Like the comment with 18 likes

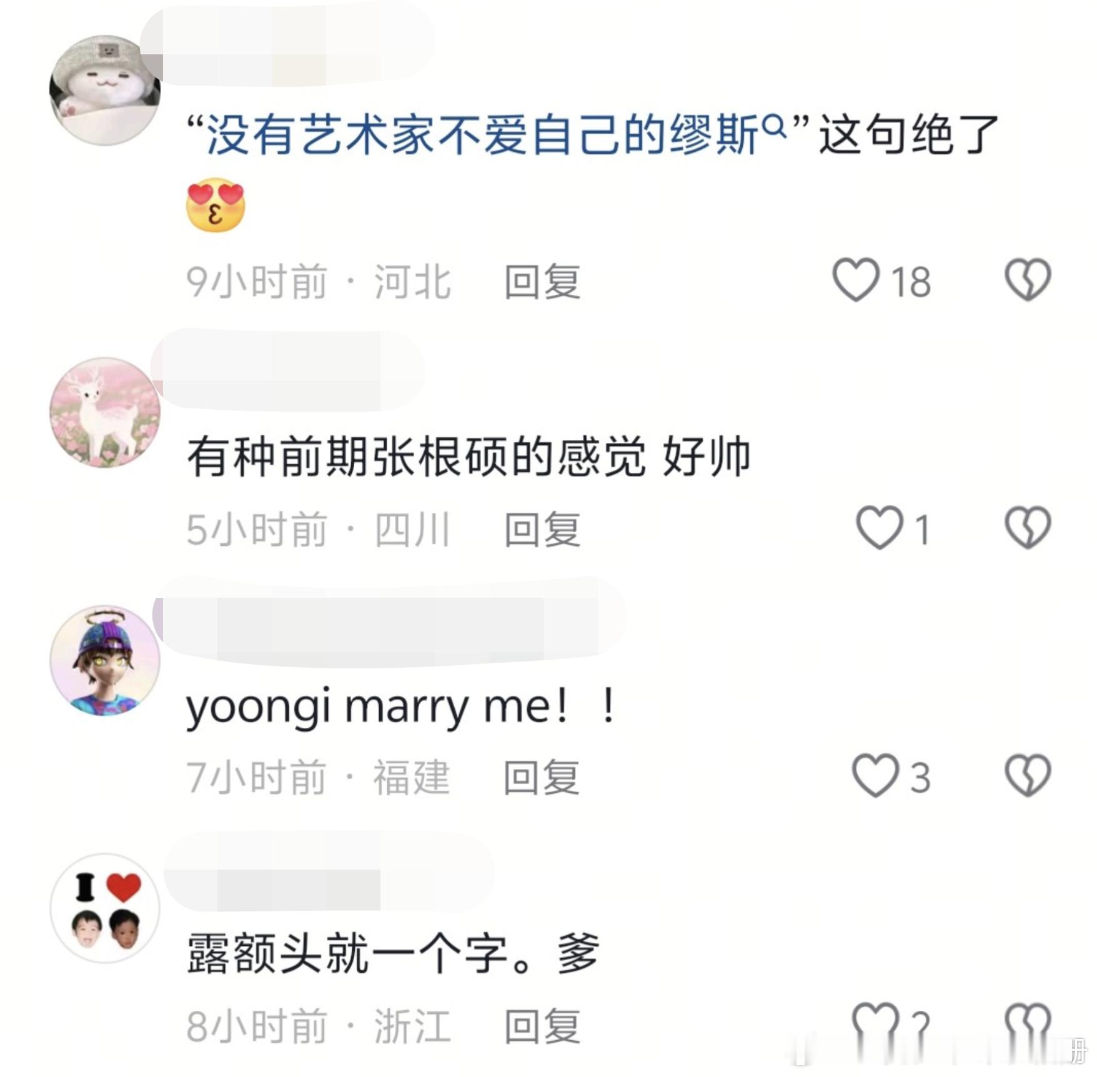[x=855, y=279]
